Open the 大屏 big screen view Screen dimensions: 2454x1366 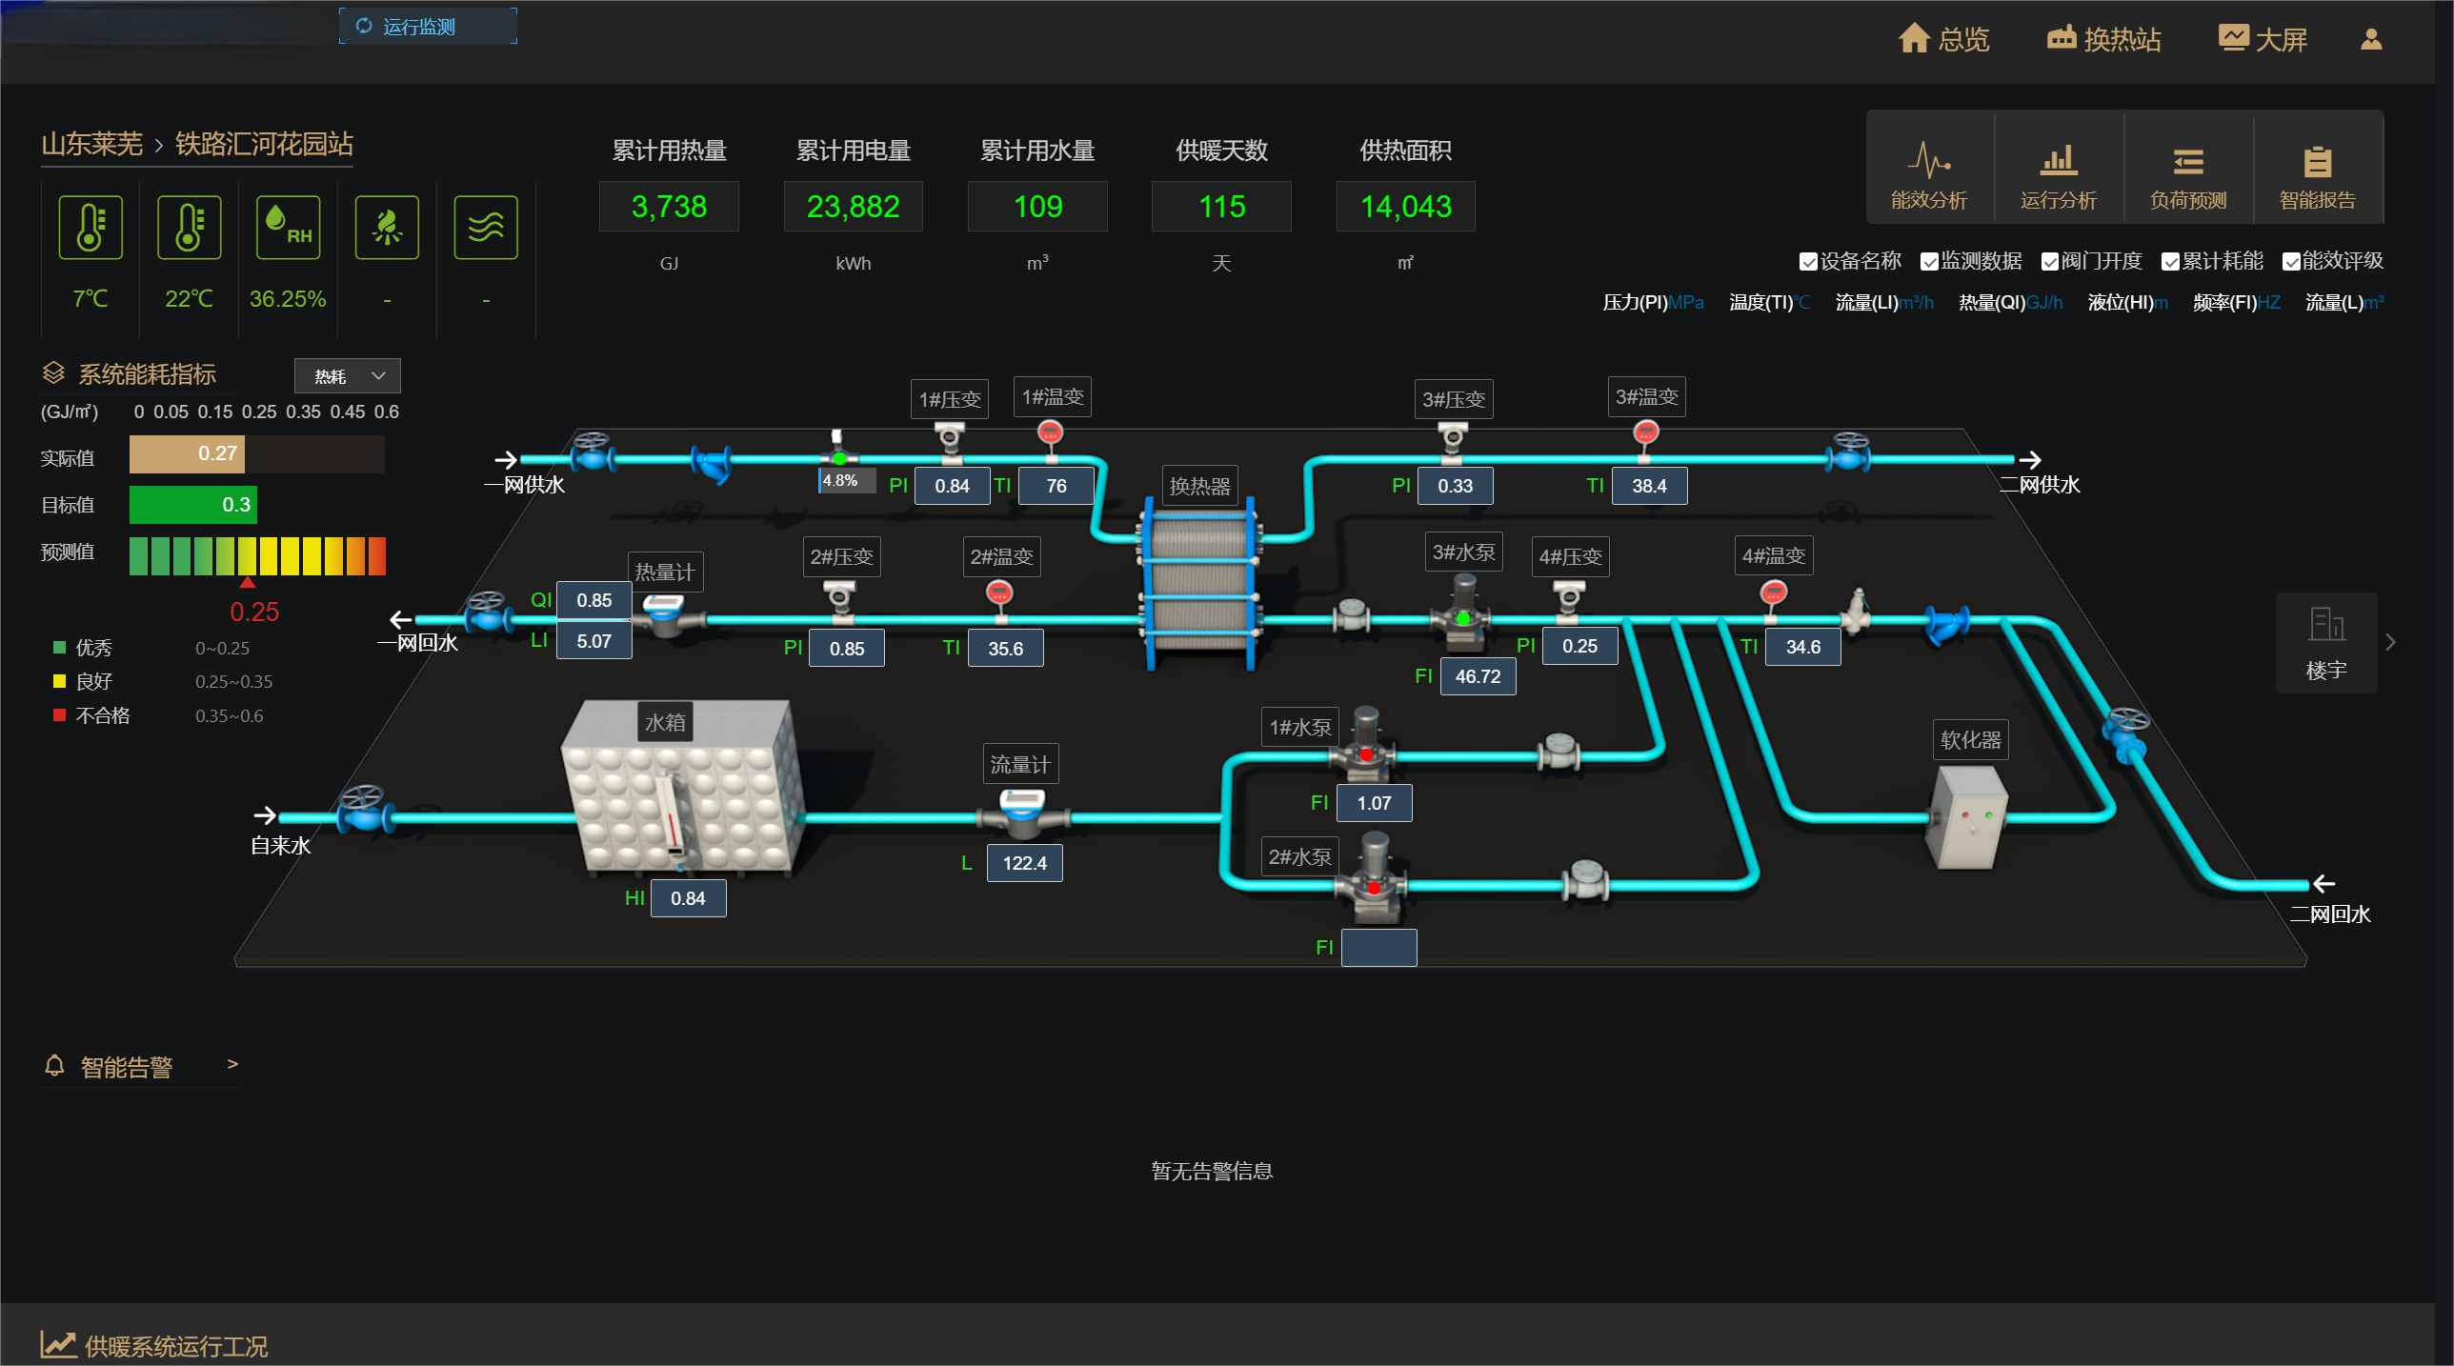[x=2263, y=39]
